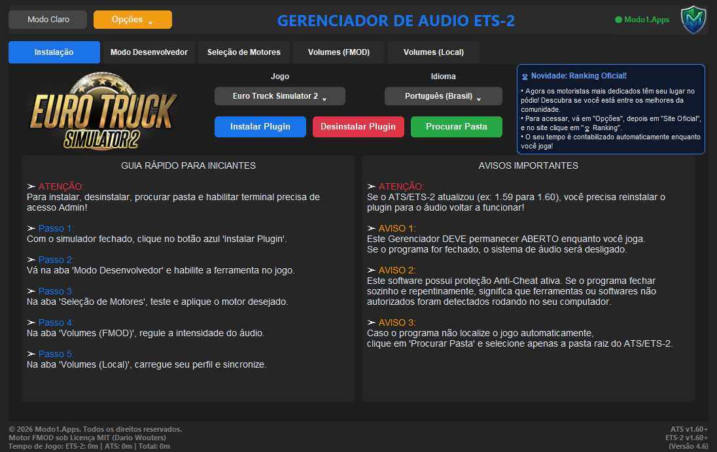717x452 pixels.
Task: Click the AVISO 3: label
Action: pyautogui.click(x=397, y=322)
